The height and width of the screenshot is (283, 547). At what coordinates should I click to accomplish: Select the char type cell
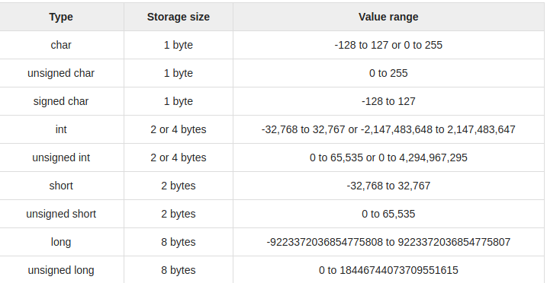point(61,45)
